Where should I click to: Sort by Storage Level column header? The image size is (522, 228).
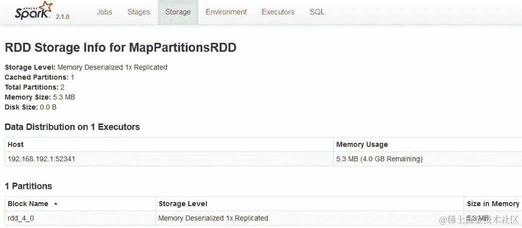tap(182, 204)
